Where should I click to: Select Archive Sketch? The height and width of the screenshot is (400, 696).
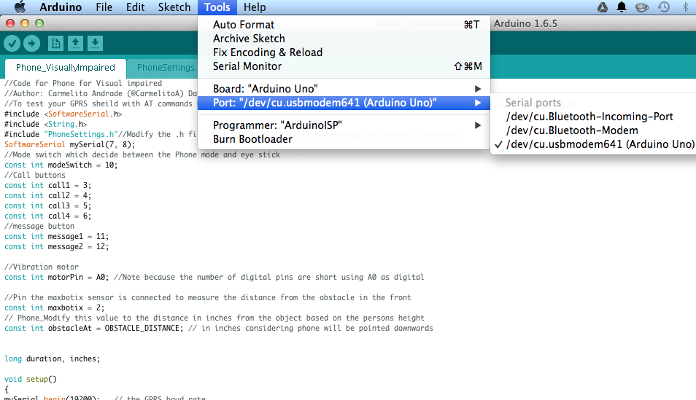pos(344,39)
